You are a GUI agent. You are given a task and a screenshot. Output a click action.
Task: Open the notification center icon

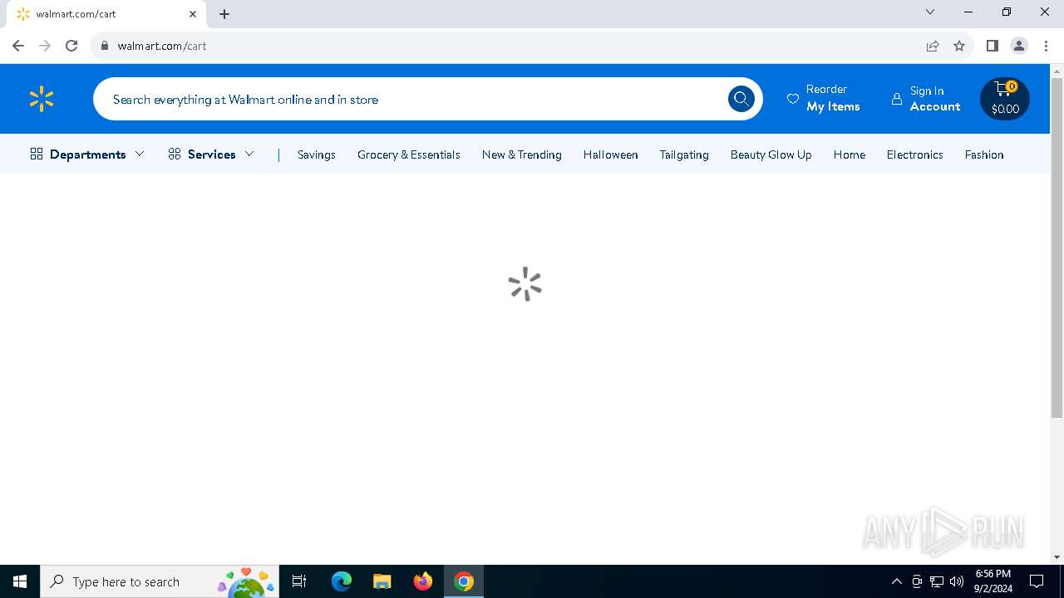1037,581
